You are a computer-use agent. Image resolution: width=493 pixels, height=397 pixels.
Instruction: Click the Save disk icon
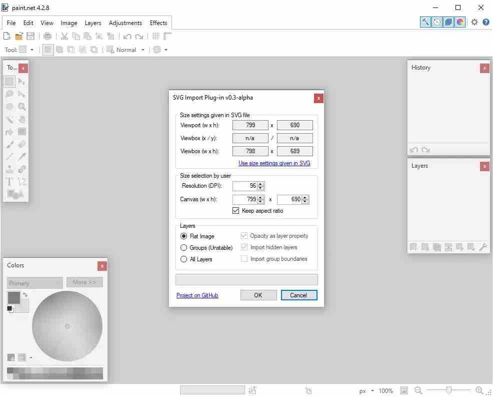click(30, 36)
